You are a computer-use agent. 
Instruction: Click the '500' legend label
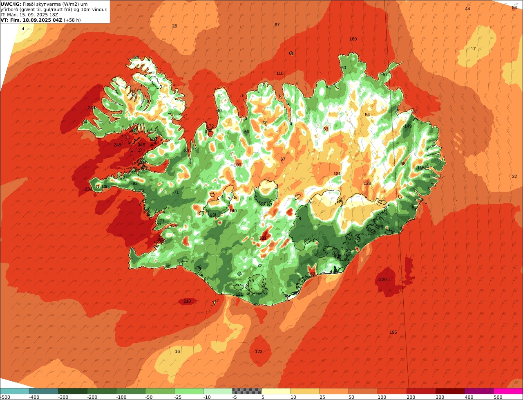pos(498,397)
